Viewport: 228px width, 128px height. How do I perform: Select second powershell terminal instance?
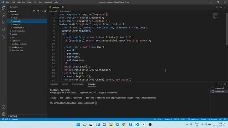[x=219, y=92]
